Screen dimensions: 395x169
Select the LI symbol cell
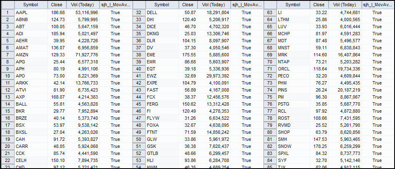click(293, 12)
